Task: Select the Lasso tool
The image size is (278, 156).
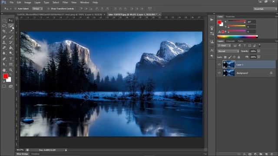Action: click(4, 26)
